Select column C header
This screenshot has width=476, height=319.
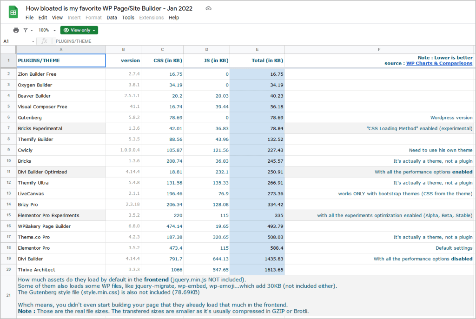162,49
